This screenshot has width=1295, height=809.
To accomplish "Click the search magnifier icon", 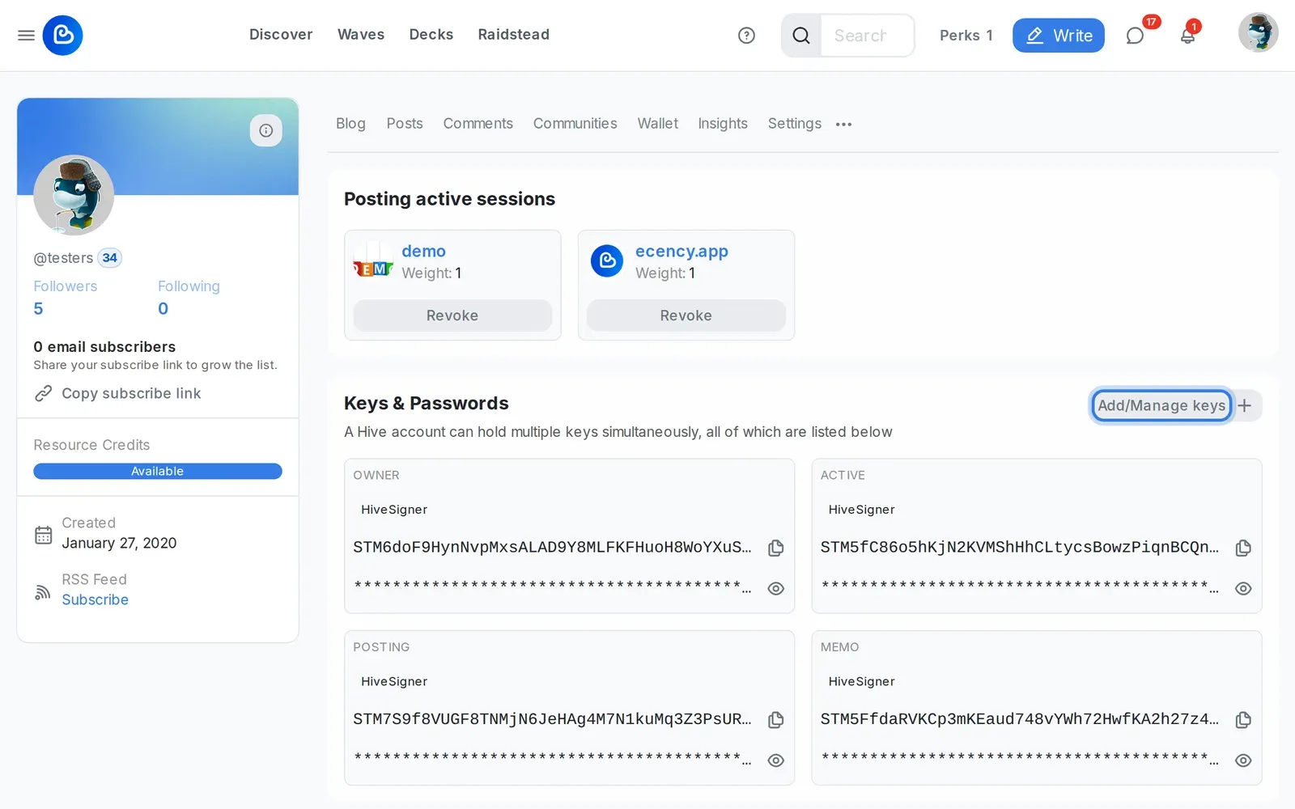I will [801, 36].
